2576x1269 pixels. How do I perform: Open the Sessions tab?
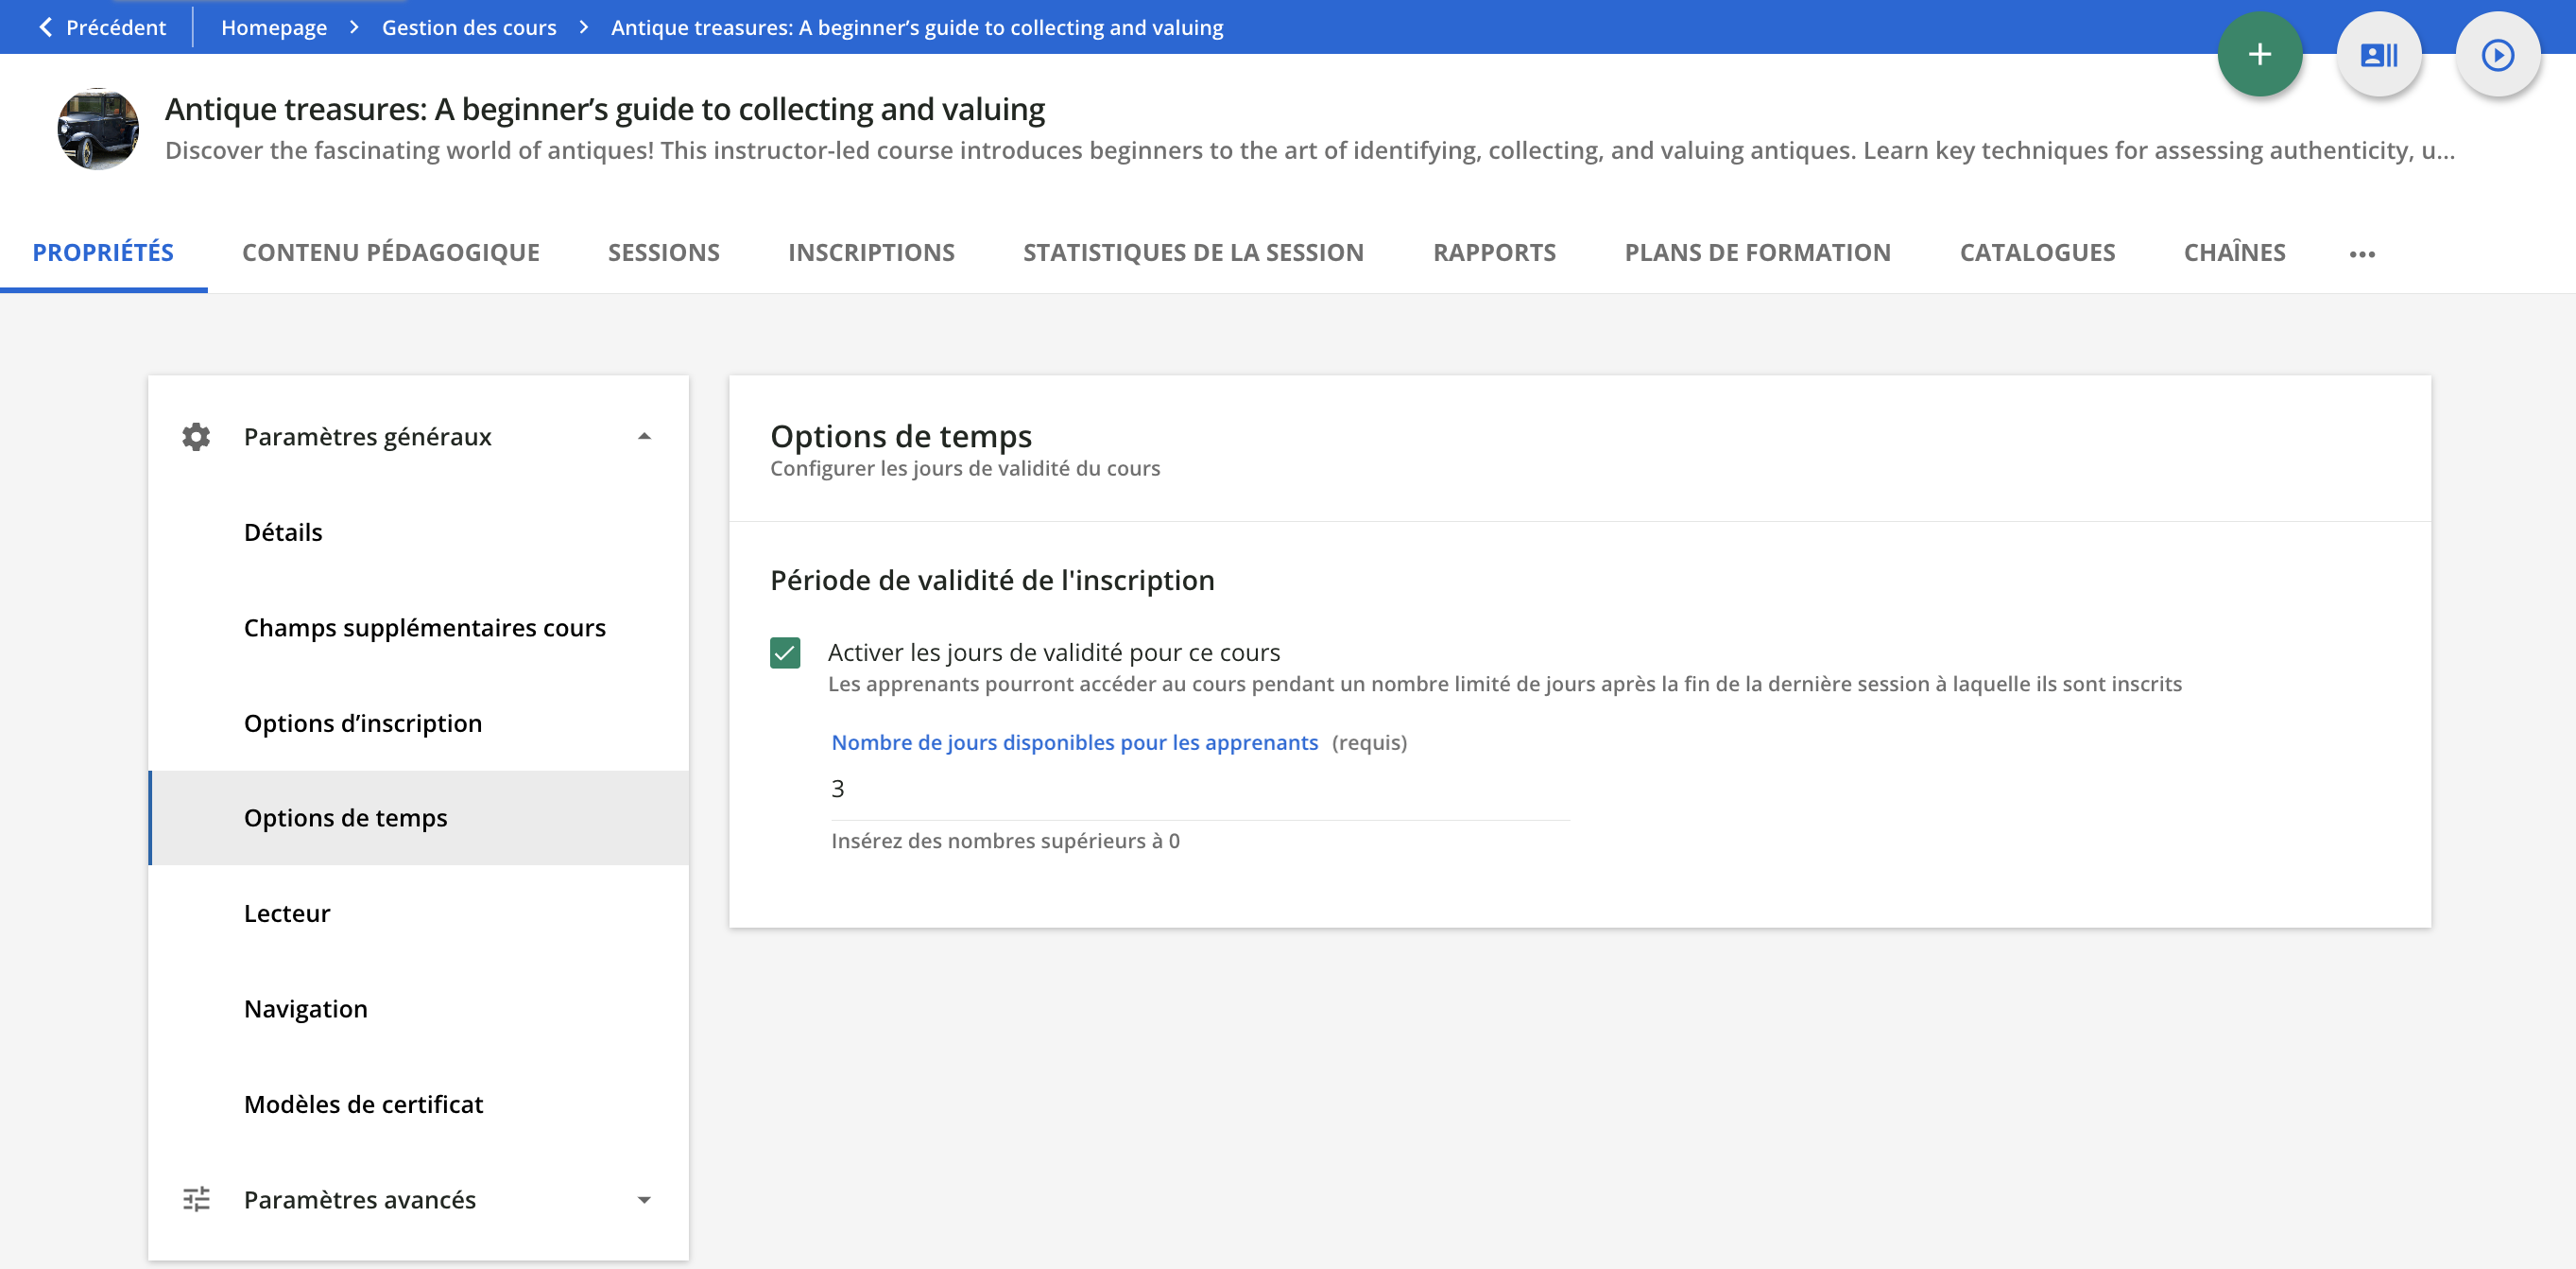pos(663,252)
